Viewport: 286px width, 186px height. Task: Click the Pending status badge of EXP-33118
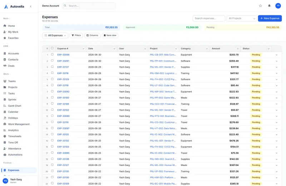click(x=256, y=85)
